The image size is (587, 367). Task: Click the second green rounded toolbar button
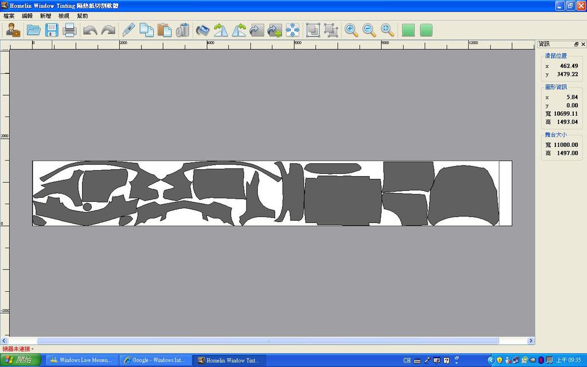426,30
